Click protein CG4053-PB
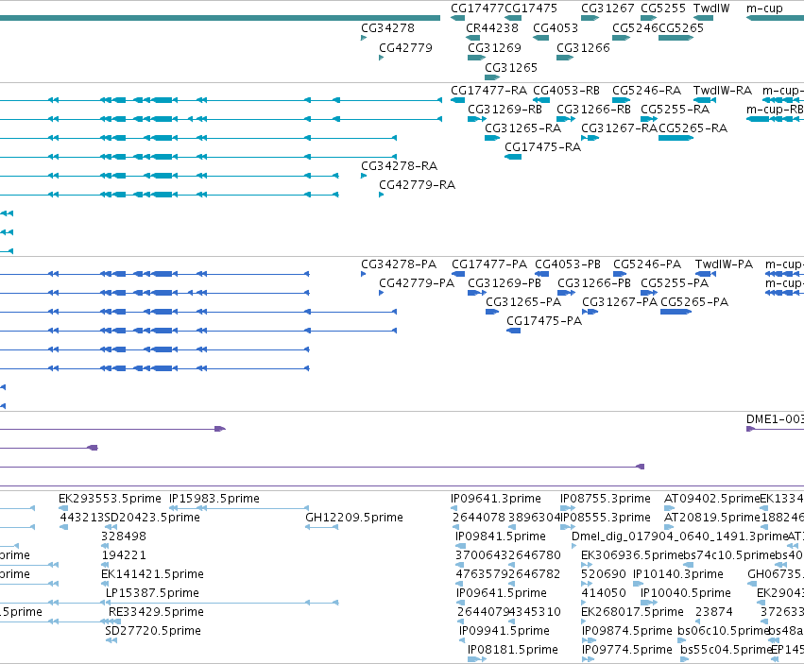Image resolution: width=804 pixels, height=664 pixels. coord(568,264)
